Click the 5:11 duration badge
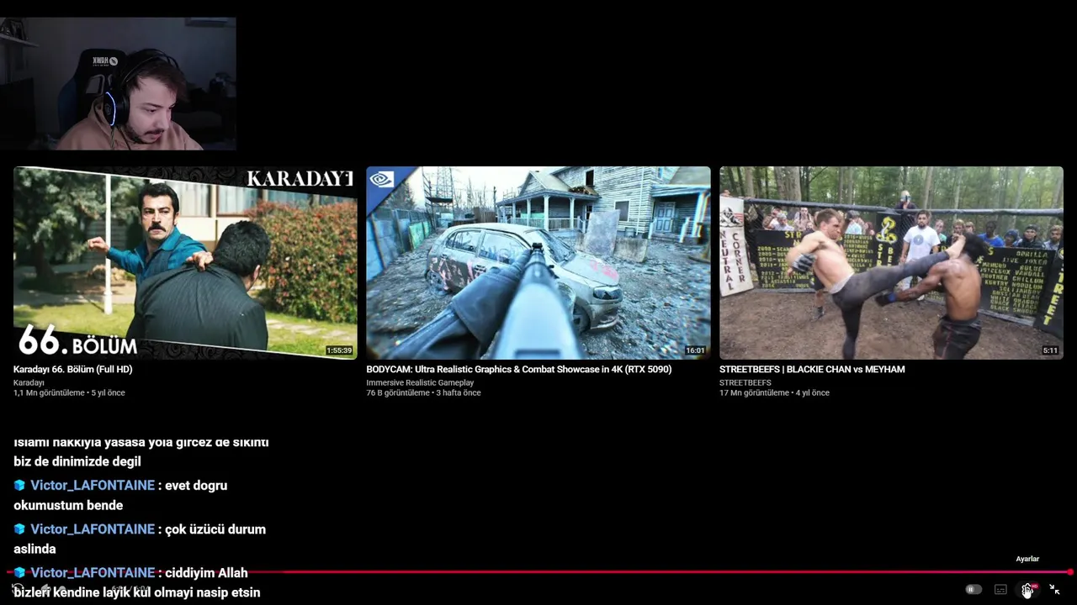Screen dimensions: 1077x605 [x=1050, y=350]
